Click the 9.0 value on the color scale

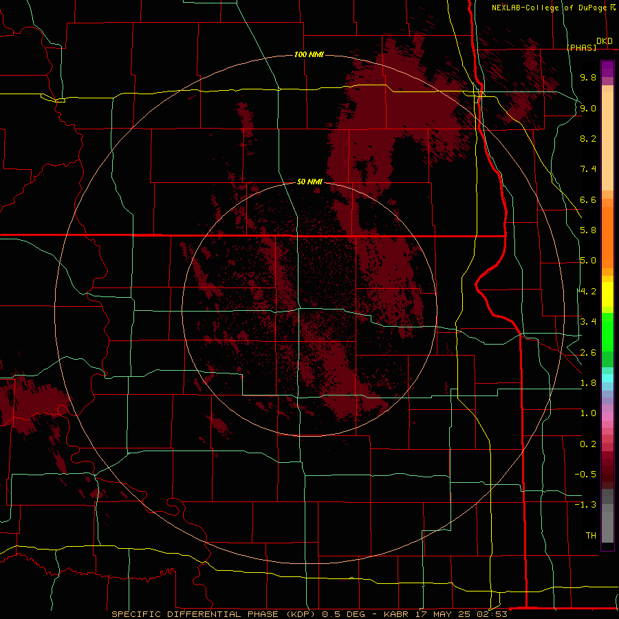tap(588, 108)
